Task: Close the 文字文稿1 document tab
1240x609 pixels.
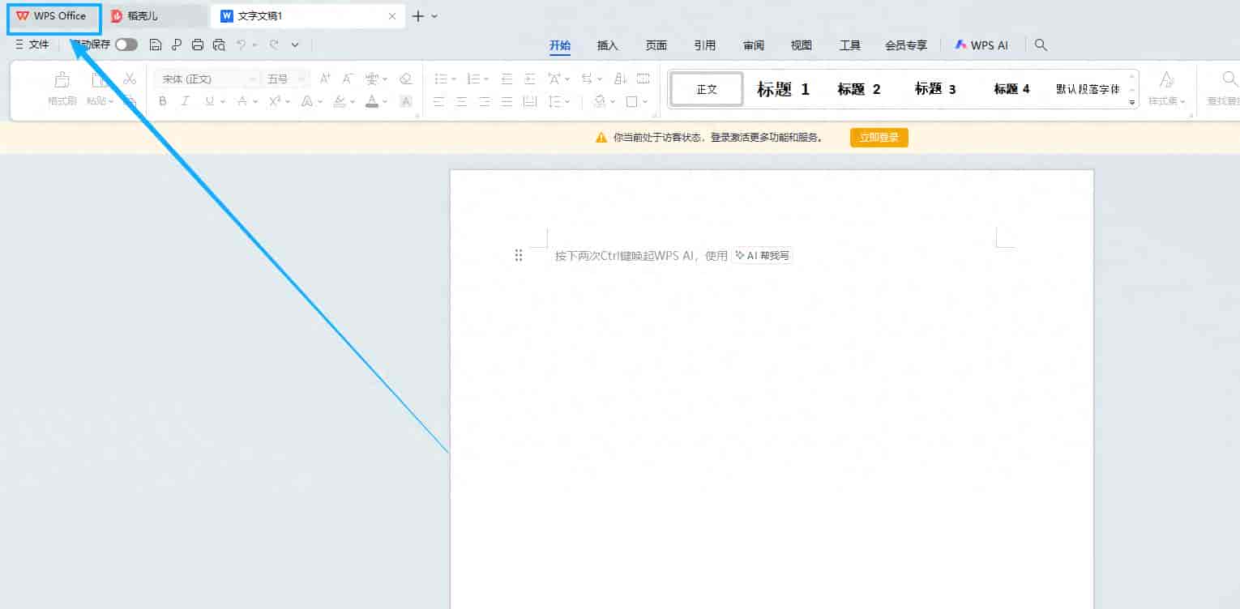Action: click(392, 16)
